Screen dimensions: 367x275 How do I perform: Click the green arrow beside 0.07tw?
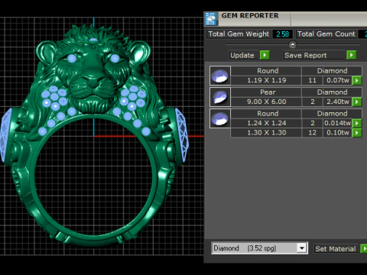click(357, 80)
